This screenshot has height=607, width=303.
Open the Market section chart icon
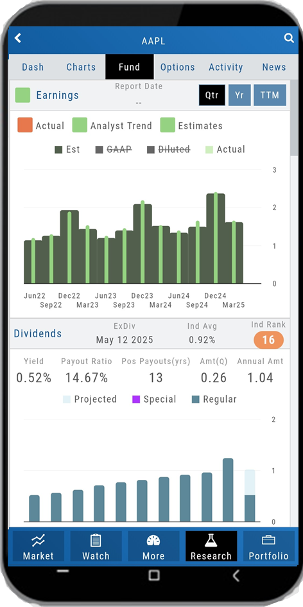click(x=39, y=540)
